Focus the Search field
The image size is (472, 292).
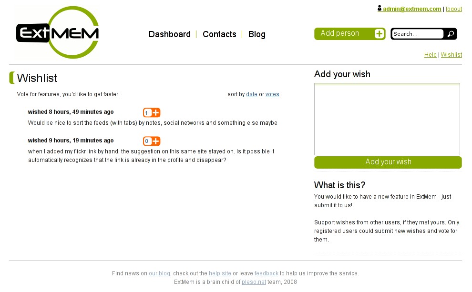417,34
